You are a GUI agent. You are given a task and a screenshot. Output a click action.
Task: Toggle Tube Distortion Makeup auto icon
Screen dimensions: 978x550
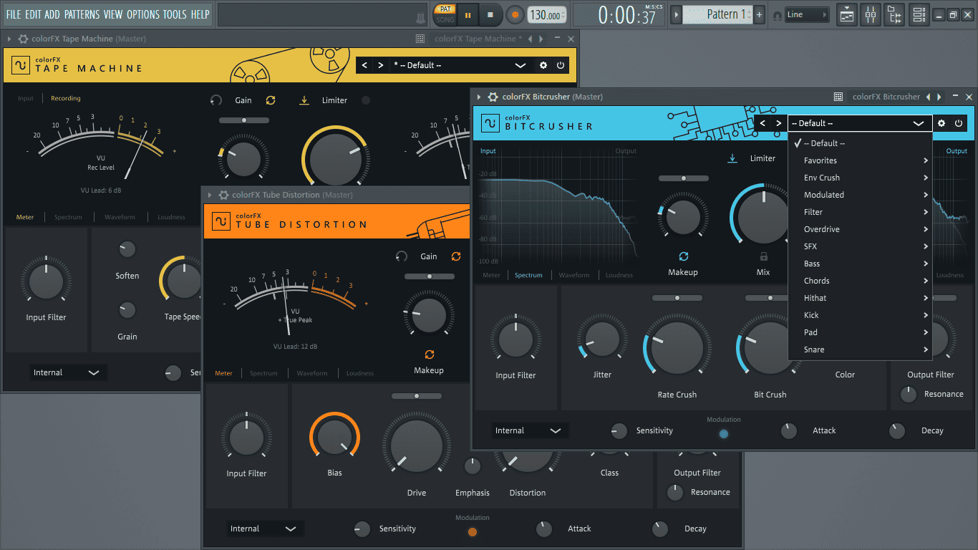[x=429, y=354]
